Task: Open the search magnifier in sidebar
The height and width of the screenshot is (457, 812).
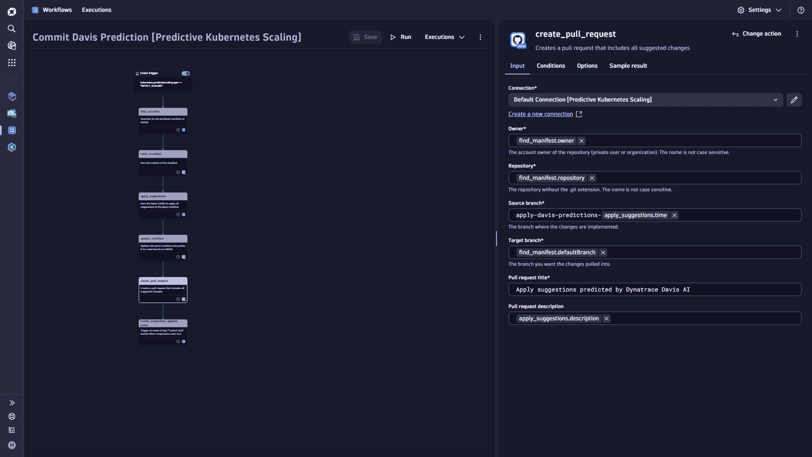Action: (12, 29)
